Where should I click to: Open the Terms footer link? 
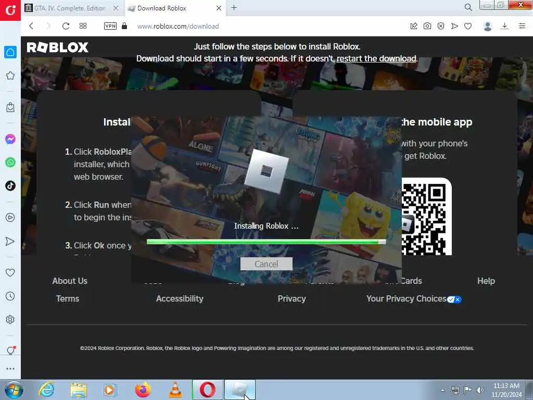(x=68, y=298)
